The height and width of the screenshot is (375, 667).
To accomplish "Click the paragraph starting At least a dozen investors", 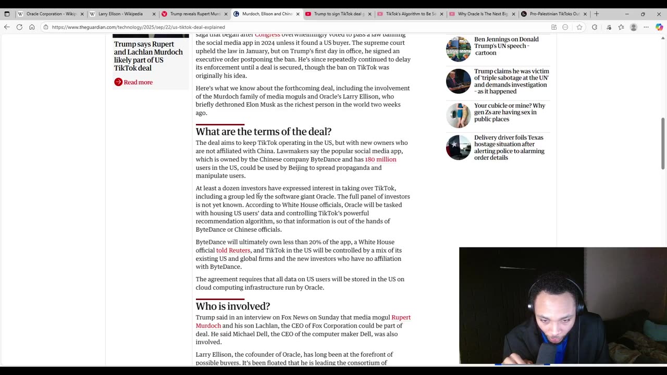I will [303, 209].
